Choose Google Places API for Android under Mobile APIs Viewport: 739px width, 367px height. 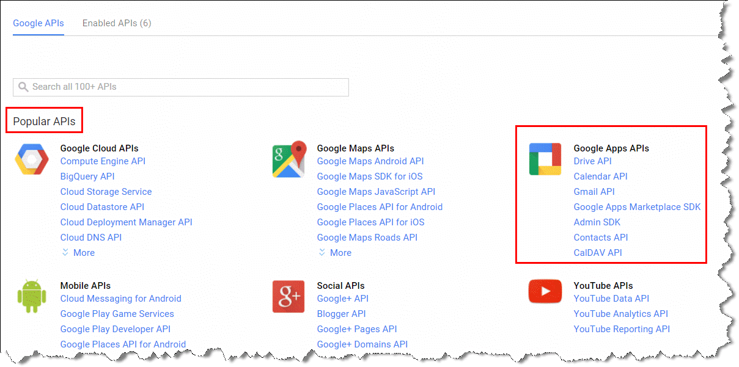(x=123, y=344)
